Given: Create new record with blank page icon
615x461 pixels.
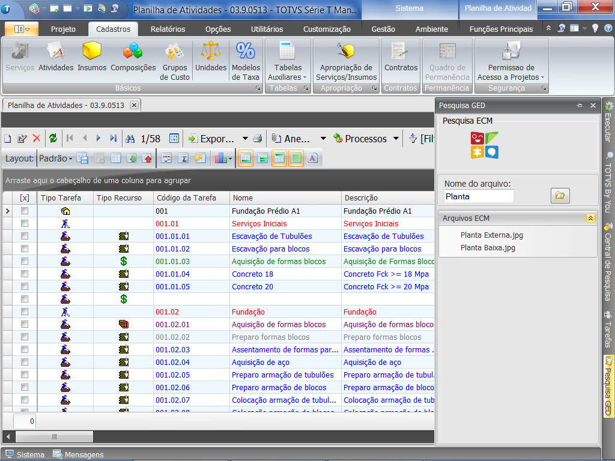Looking at the screenshot, I should point(8,139).
